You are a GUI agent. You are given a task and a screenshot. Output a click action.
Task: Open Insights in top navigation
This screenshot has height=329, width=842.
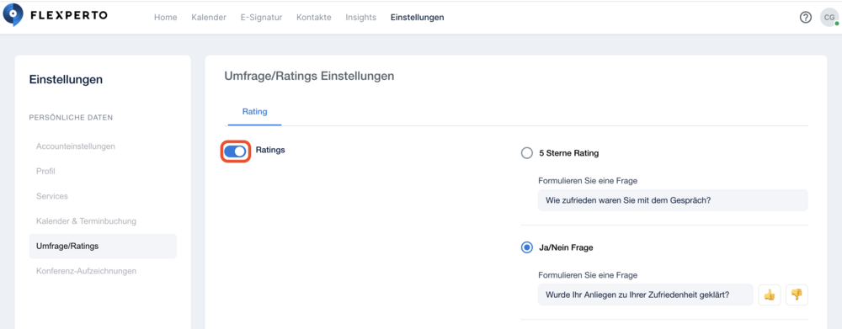pyautogui.click(x=361, y=17)
